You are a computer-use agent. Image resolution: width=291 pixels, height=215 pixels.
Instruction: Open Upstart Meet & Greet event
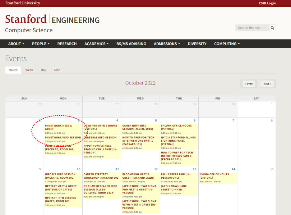pyautogui.click(x=61, y=188)
